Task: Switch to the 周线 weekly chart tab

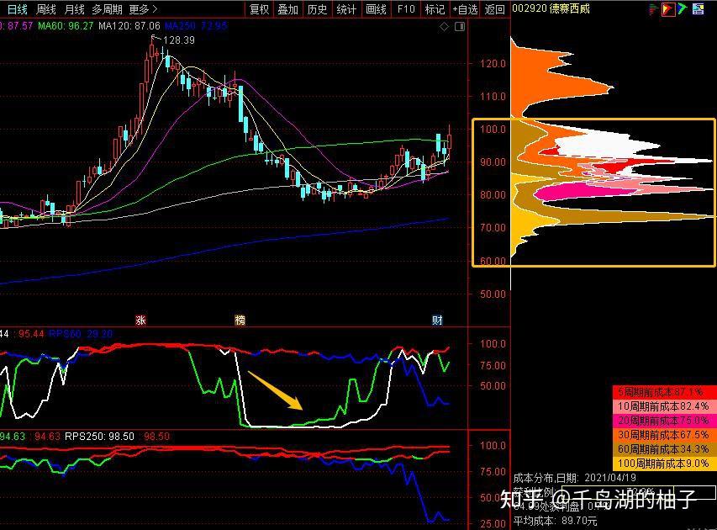Action: point(45,9)
